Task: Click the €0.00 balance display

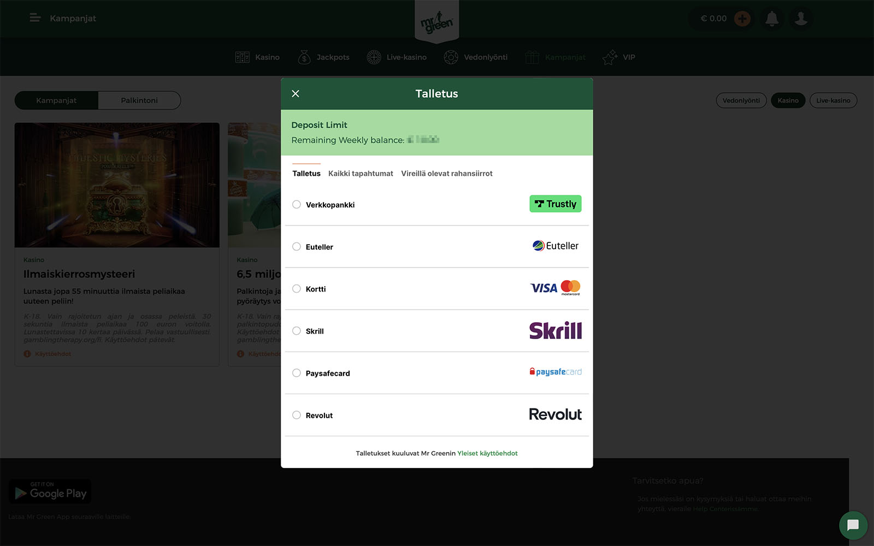Action: tap(713, 19)
